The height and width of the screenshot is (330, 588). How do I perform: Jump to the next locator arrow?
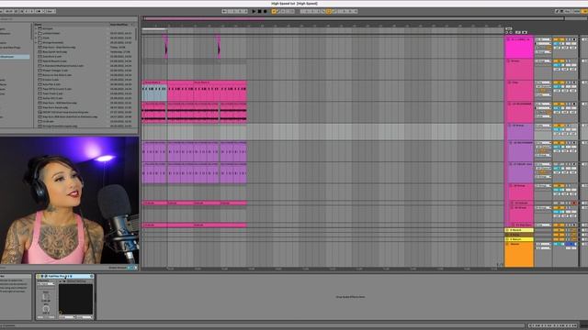coord(511,33)
